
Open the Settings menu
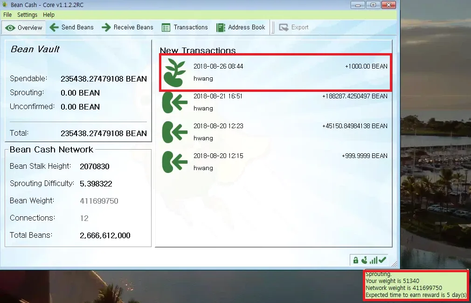28,15
